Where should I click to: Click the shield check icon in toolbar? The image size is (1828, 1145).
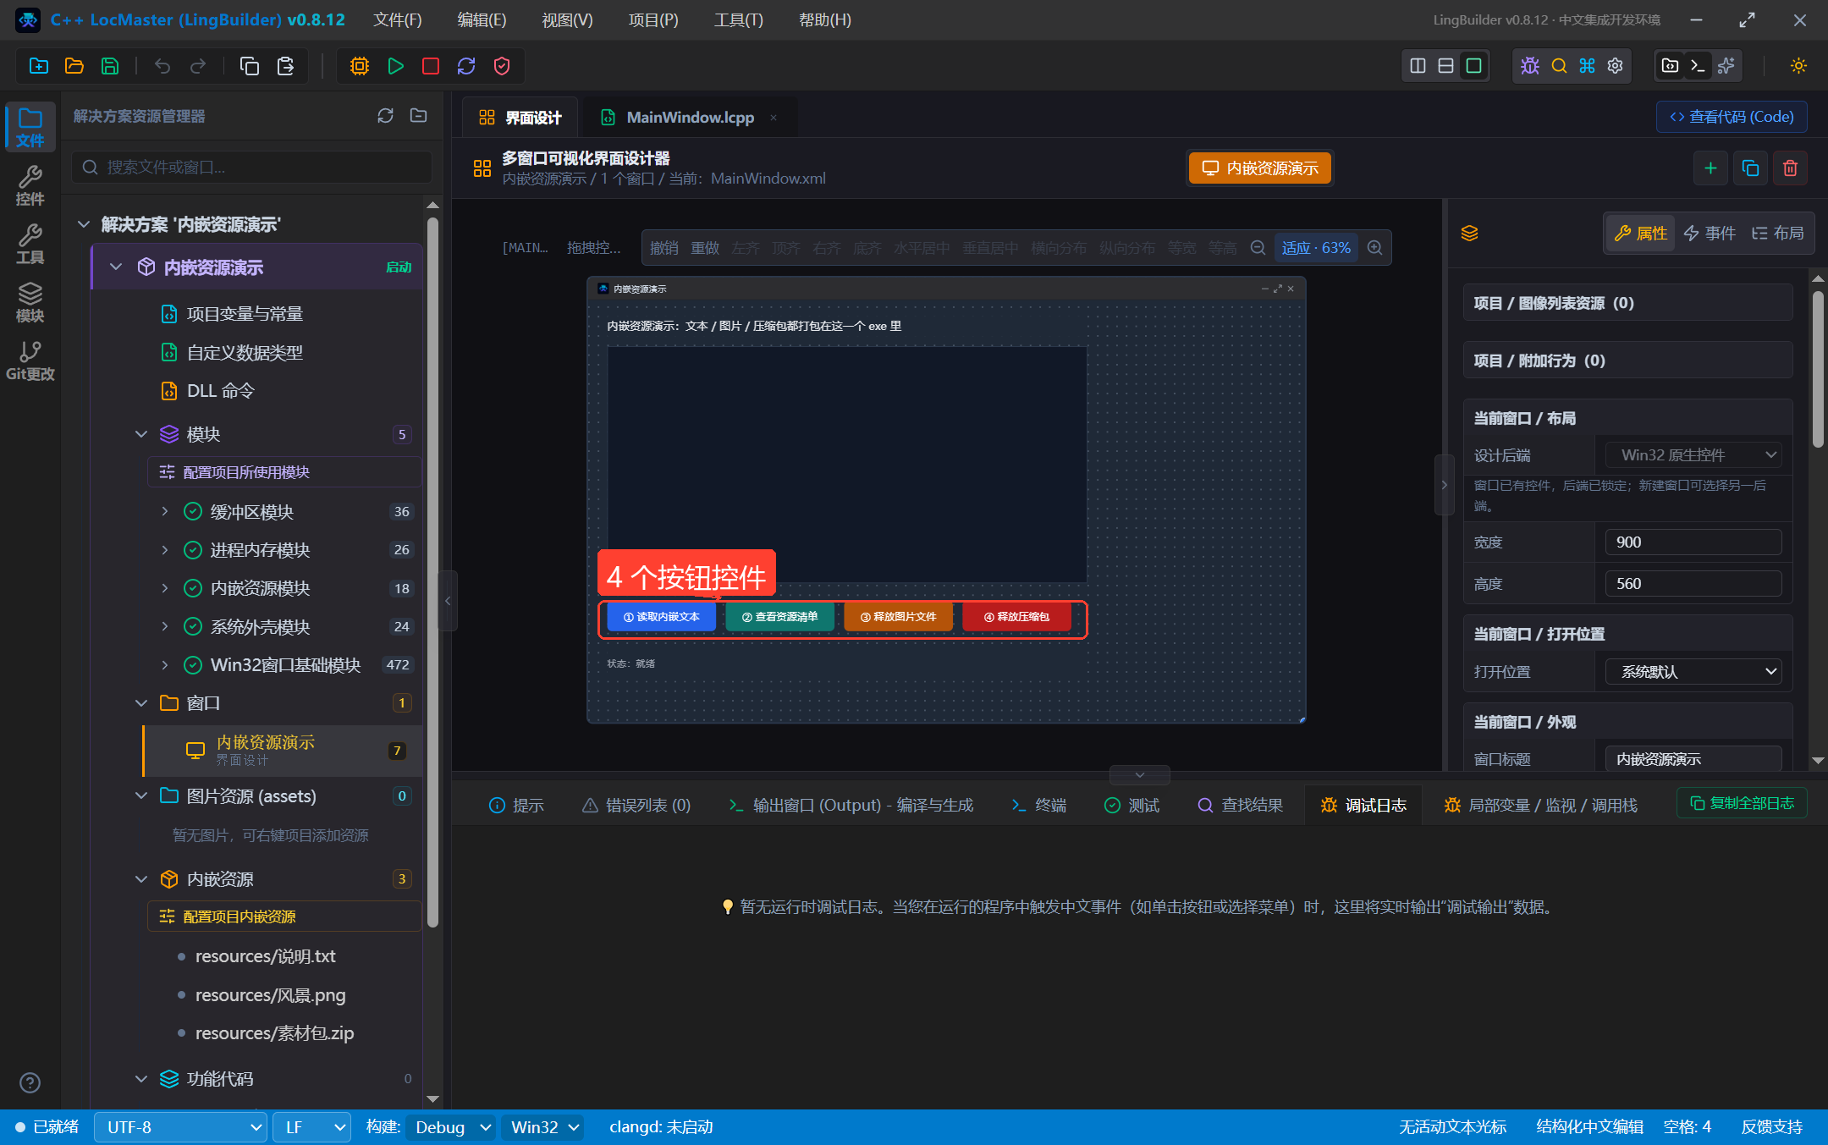502,66
